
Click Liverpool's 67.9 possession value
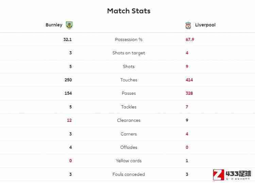point(190,39)
